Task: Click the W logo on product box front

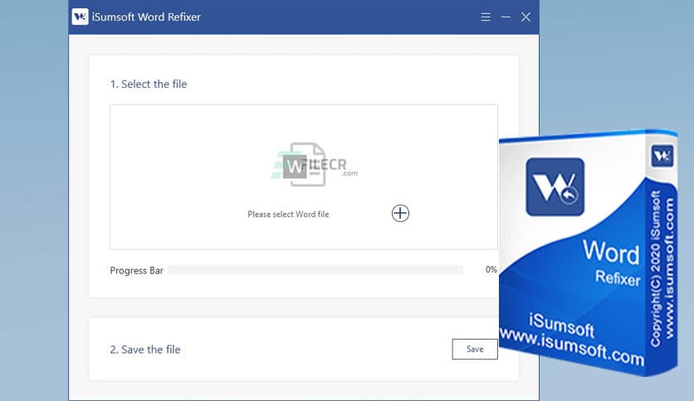Action: pyautogui.click(x=555, y=186)
